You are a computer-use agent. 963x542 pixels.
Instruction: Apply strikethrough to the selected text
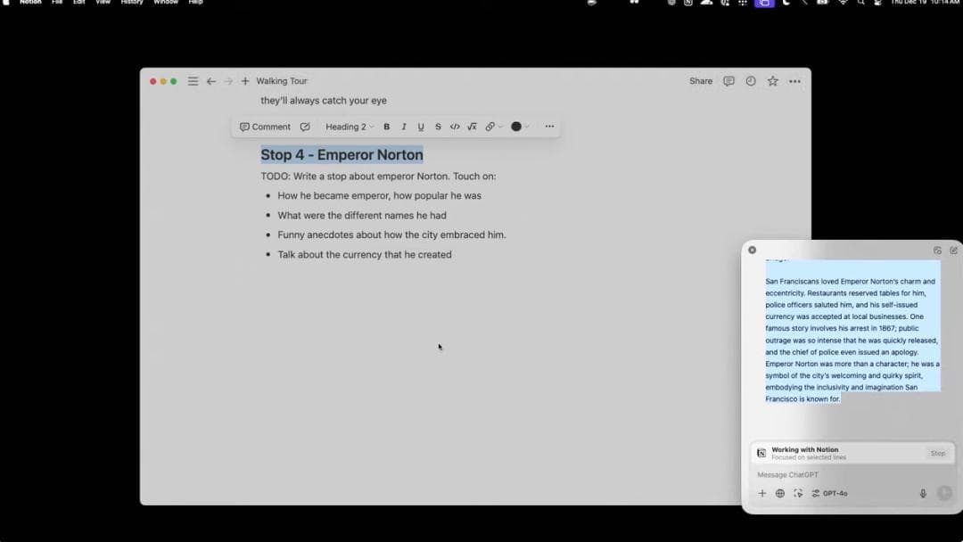438,127
